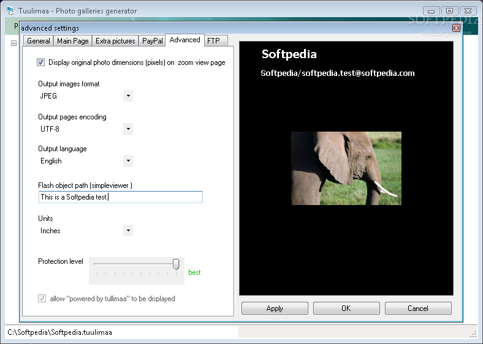Minimize the Tuulimaa main window

(432, 11)
